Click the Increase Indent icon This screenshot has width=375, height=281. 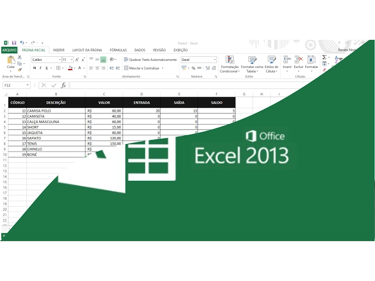pyautogui.click(x=118, y=68)
